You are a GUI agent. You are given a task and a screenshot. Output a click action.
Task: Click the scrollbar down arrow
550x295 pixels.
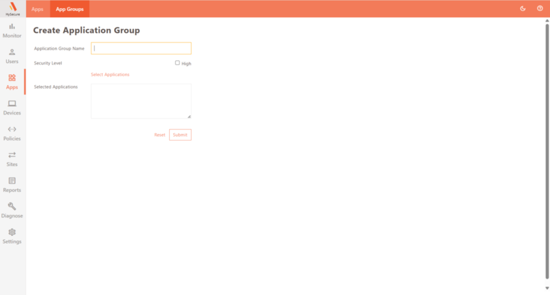[547, 288]
